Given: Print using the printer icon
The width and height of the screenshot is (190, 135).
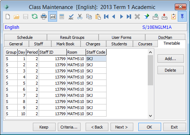Looking at the screenshot, I should click(44, 17).
